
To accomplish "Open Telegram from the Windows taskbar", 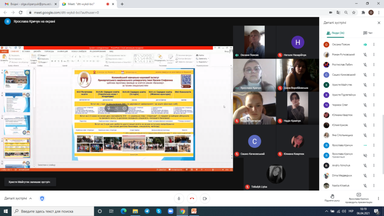I will [147, 211].
